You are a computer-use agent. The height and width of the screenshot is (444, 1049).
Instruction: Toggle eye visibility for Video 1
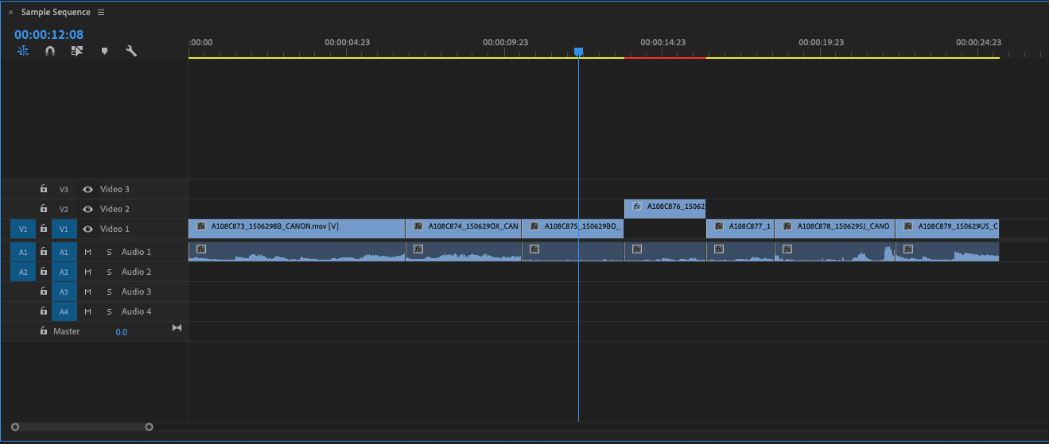pyautogui.click(x=87, y=229)
